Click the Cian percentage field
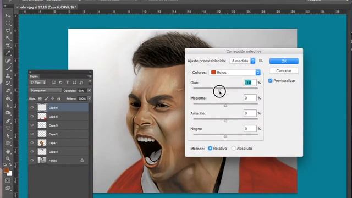This screenshot has height=198, width=352. point(250,82)
